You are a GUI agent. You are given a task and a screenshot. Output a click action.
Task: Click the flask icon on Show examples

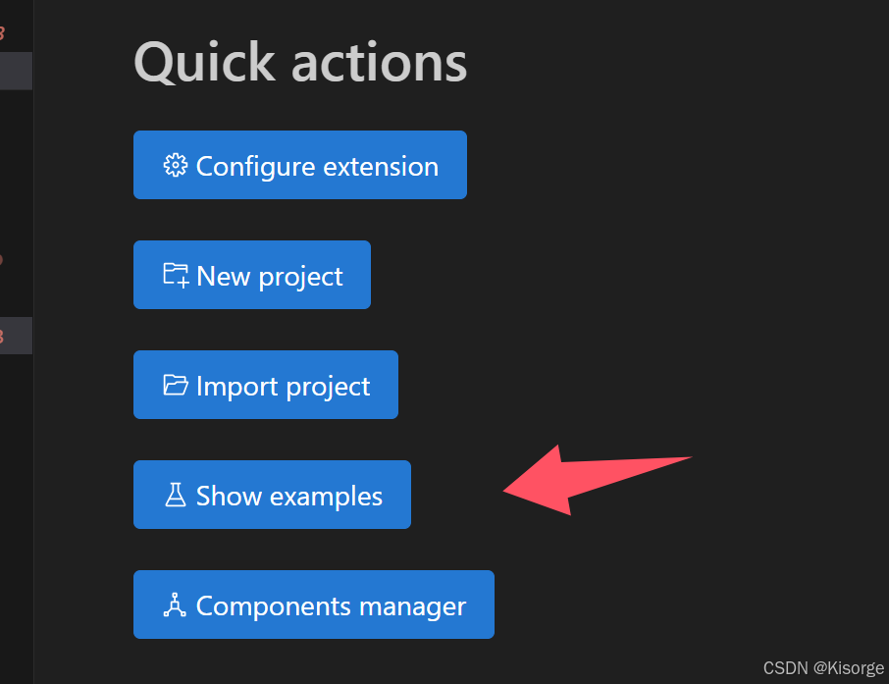tap(176, 495)
